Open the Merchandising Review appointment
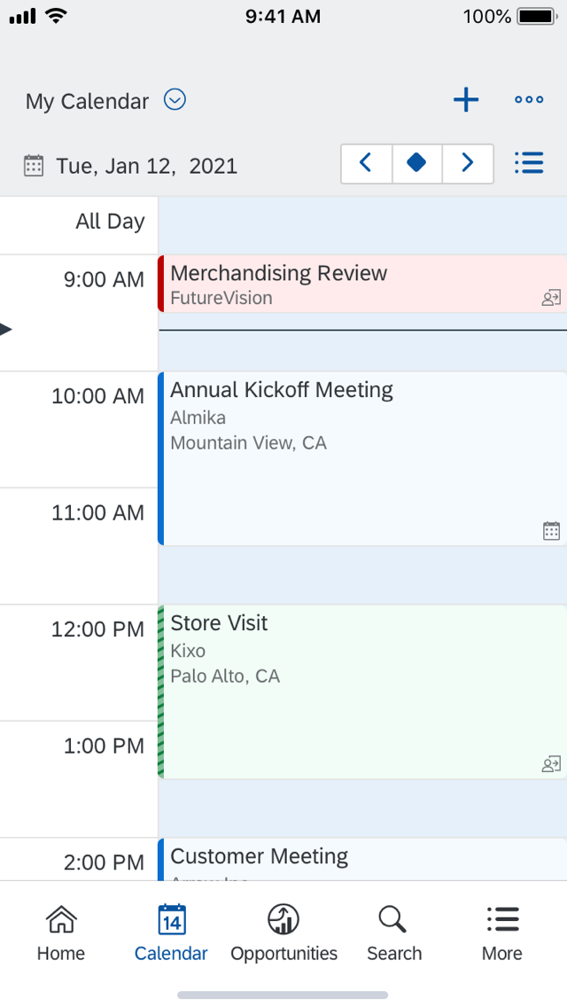The width and height of the screenshot is (567, 1007). pyautogui.click(x=354, y=284)
